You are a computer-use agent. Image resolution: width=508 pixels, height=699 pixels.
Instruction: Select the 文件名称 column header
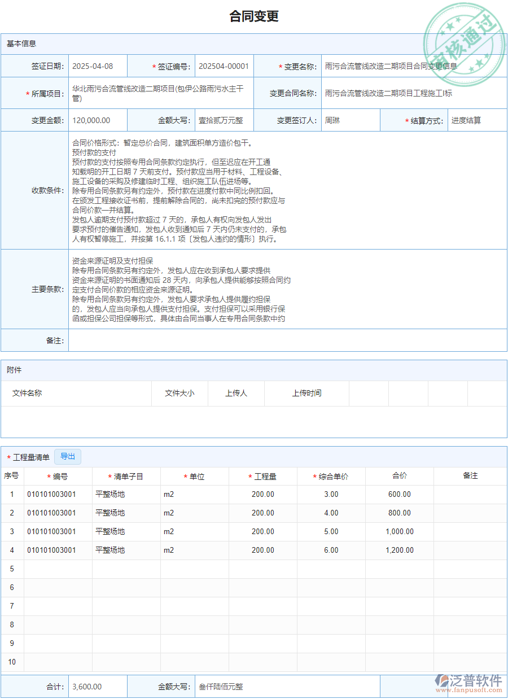25,394
